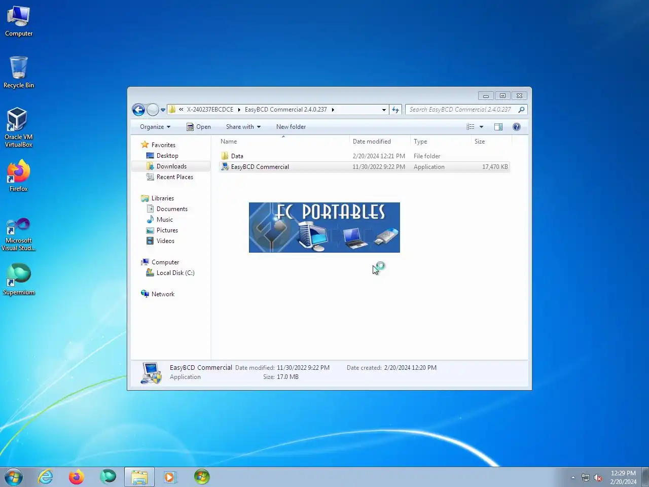Open the Documents library
This screenshot has width=649, height=487.
[172, 209]
